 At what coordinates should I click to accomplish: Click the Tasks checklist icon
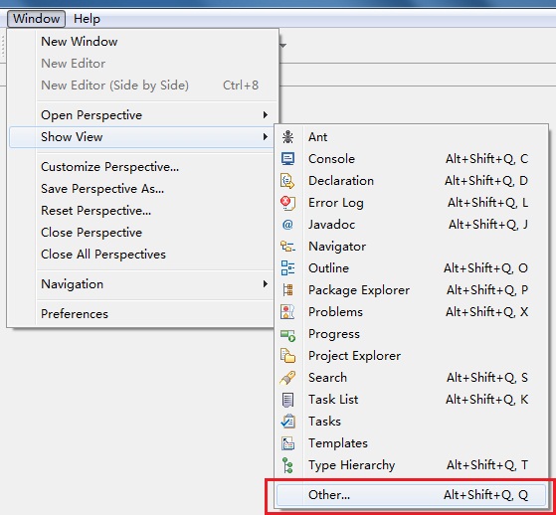click(287, 422)
